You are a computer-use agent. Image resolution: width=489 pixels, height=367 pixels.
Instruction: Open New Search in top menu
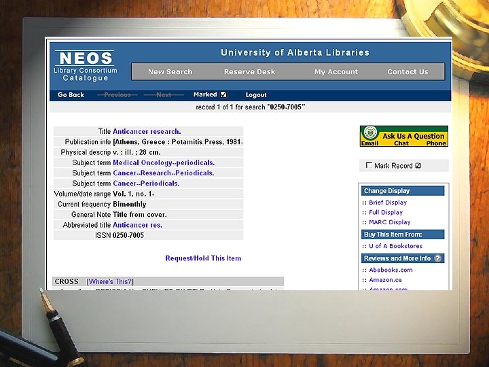[170, 72]
